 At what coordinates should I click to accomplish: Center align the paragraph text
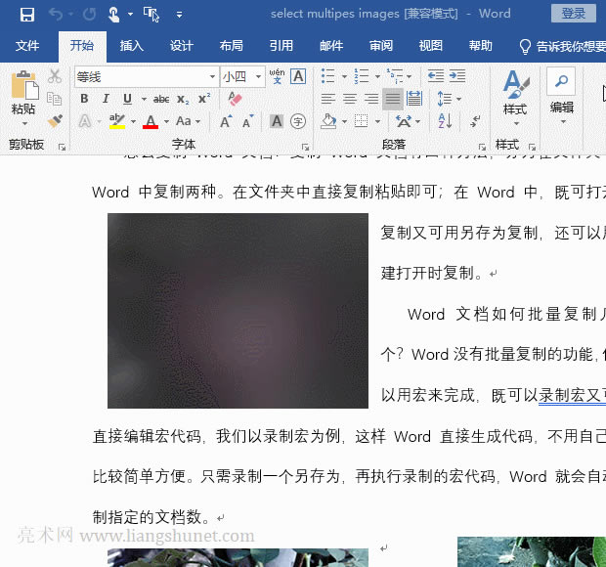coord(349,99)
